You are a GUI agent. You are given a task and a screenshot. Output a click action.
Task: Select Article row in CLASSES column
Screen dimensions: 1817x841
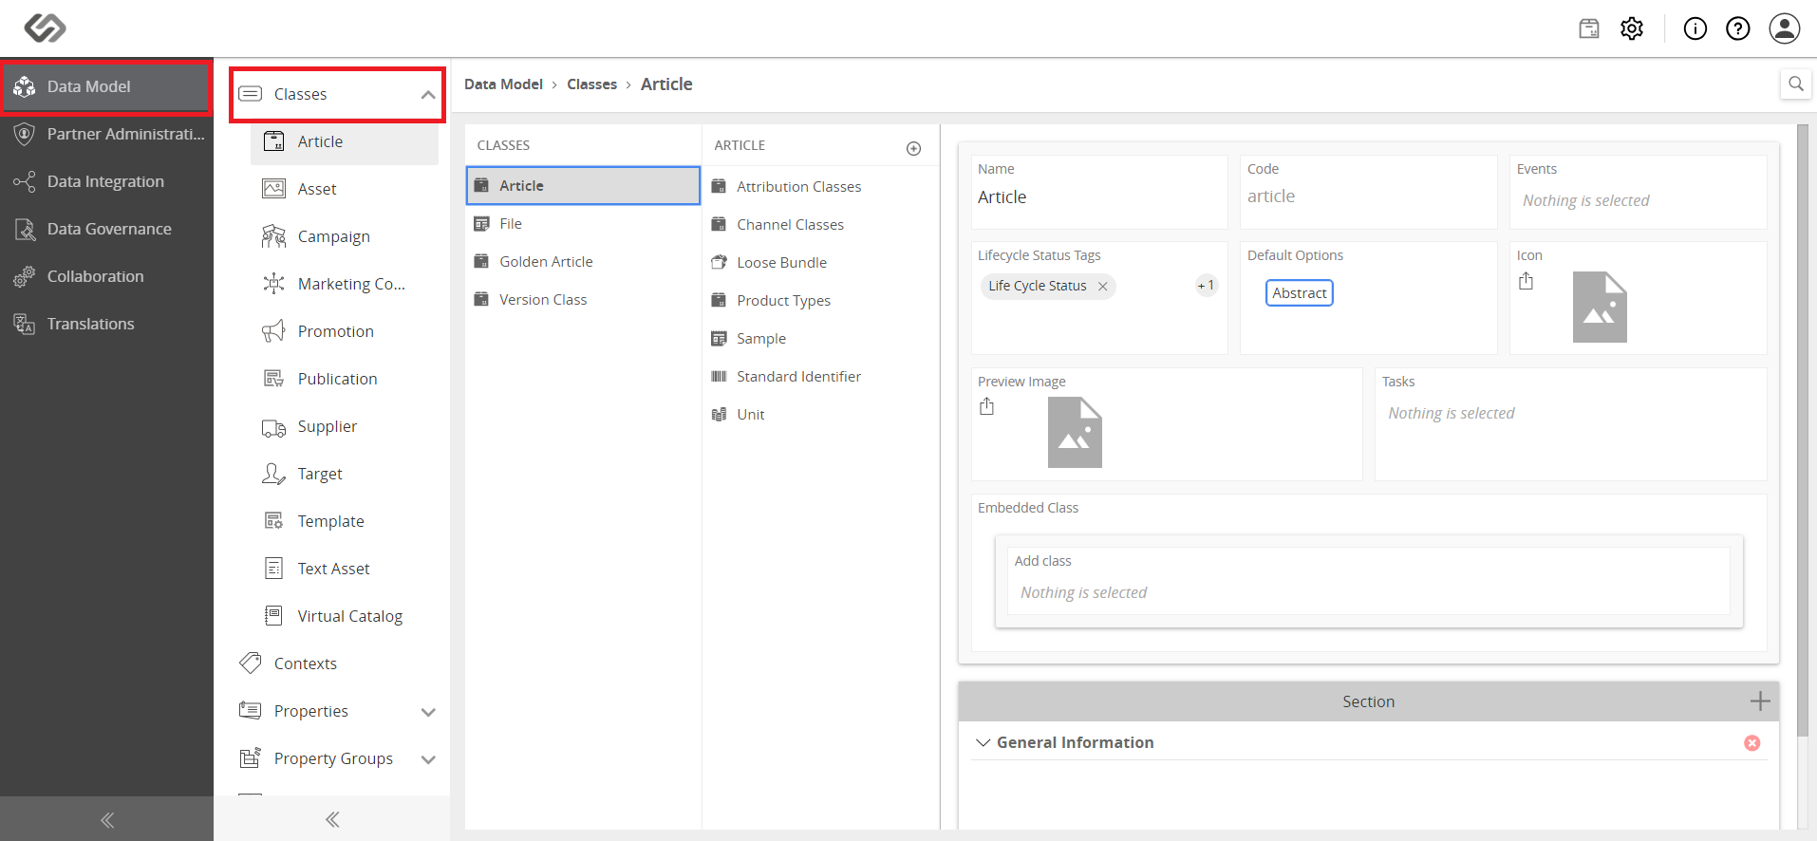[x=583, y=185]
